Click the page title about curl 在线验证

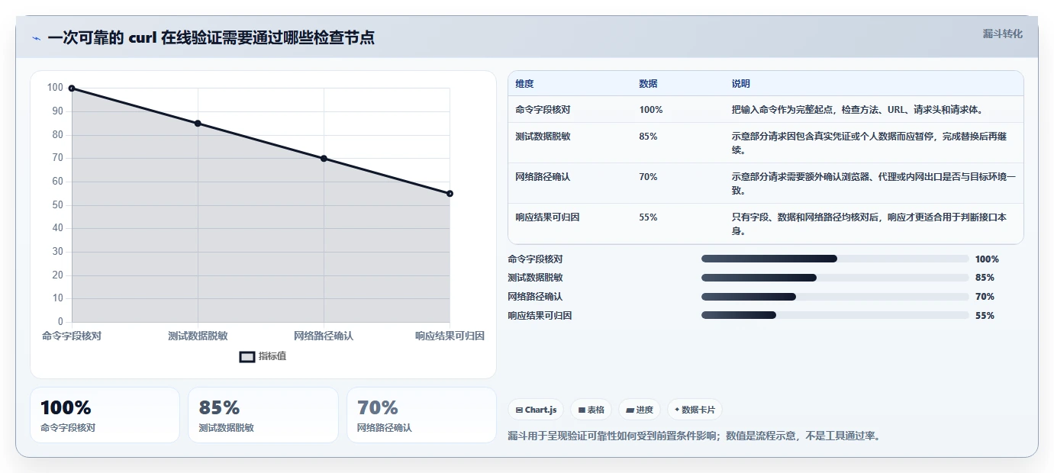pyautogui.click(x=211, y=38)
